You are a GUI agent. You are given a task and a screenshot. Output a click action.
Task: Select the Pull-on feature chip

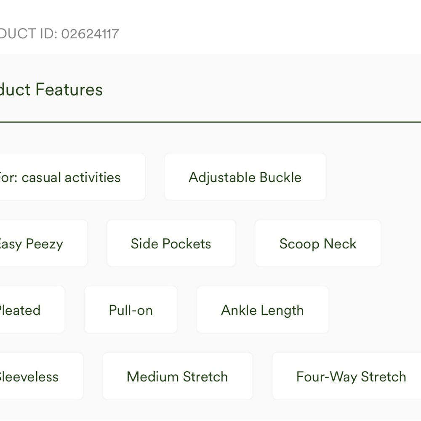[x=131, y=310]
